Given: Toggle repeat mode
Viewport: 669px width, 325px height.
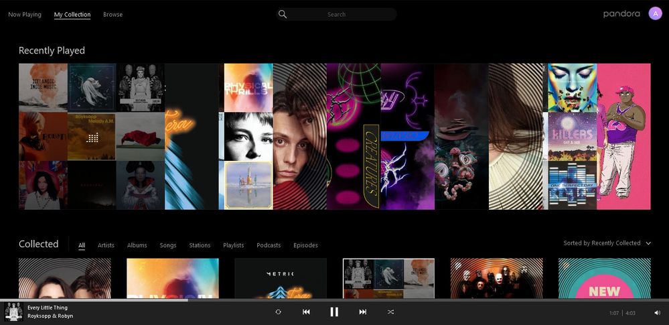Looking at the screenshot, I should pyautogui.click(x=278, y=312).
